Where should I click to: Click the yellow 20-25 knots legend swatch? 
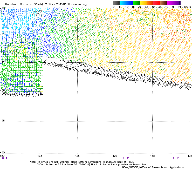tap(143, 3)
